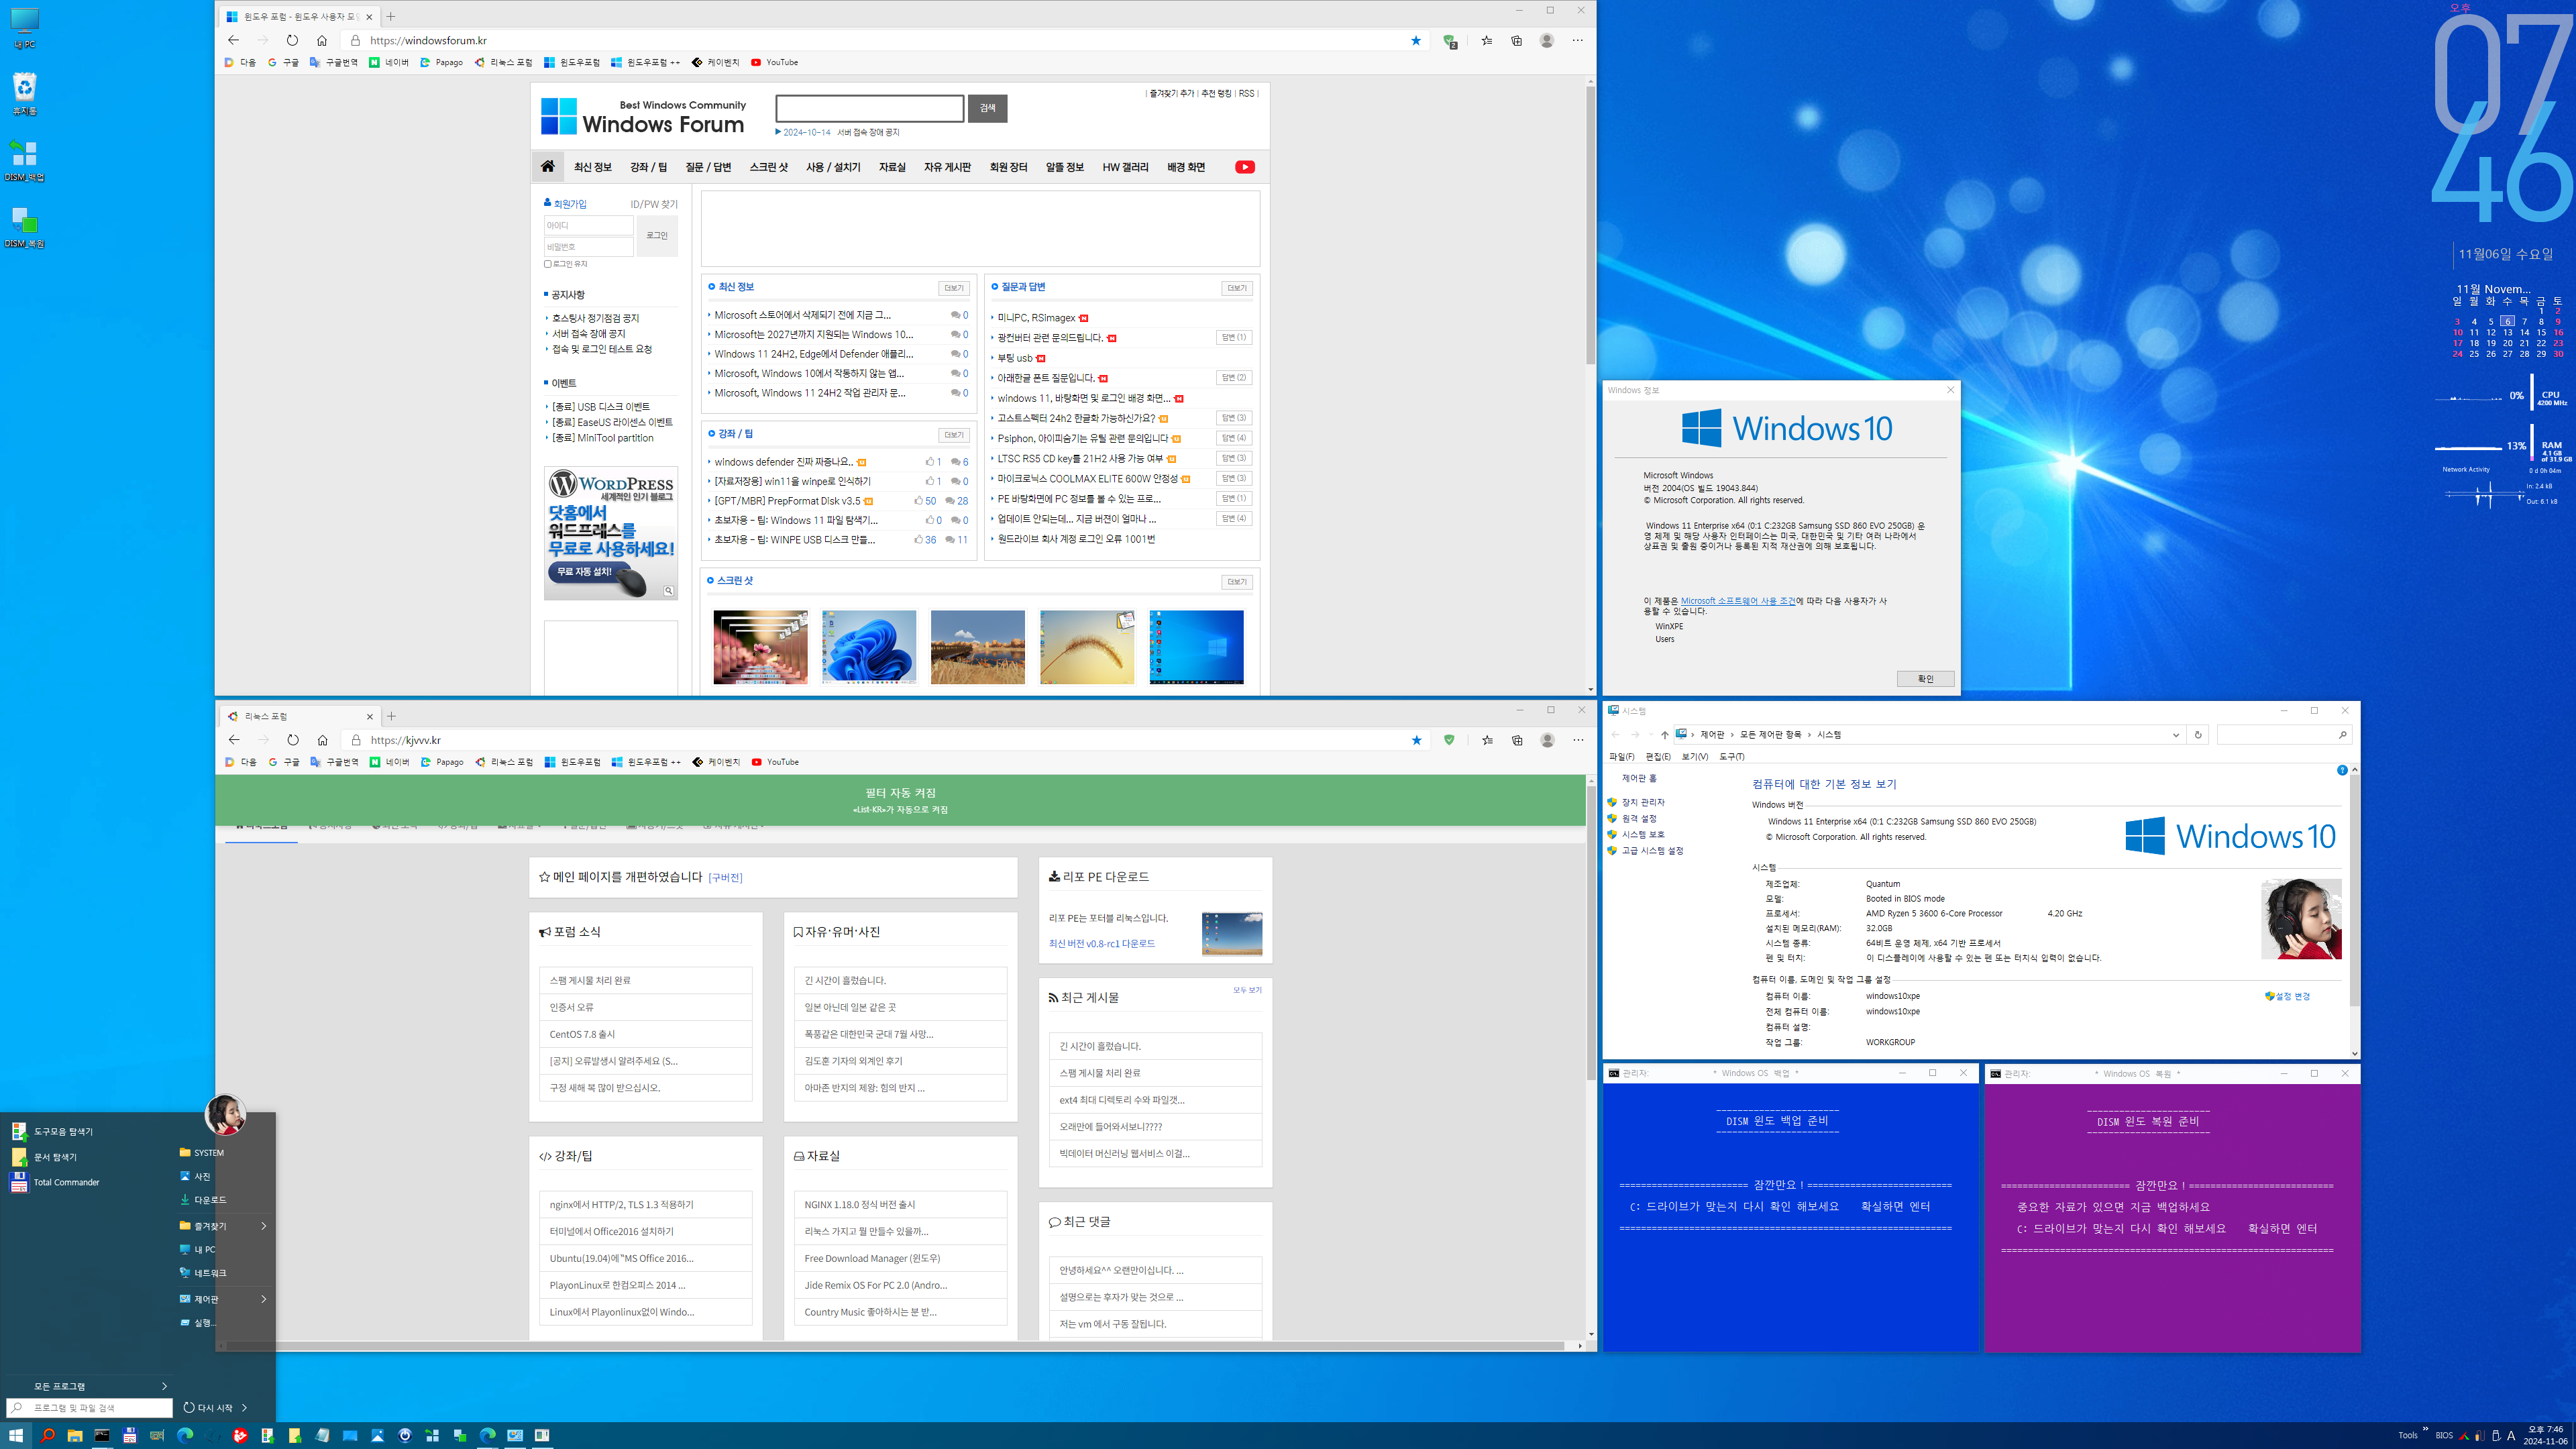
Task: Open 최신 버전 v0.8-rc1 다운로드 link
Action: 1101,943
